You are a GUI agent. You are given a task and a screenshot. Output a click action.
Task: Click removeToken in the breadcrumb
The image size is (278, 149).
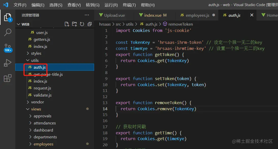click(181, 24)
